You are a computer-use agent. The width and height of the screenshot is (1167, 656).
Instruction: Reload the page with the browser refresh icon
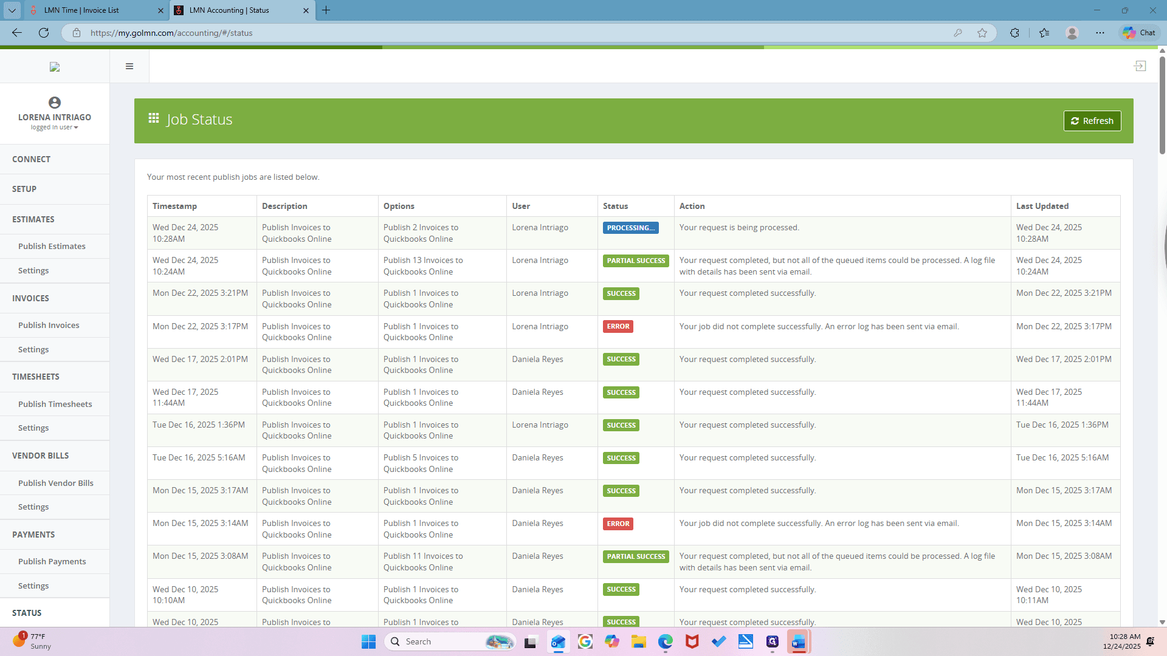point(44,33)
